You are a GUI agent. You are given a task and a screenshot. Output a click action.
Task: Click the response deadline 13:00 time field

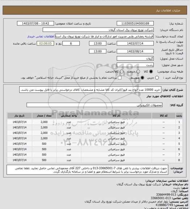(98, 44)
